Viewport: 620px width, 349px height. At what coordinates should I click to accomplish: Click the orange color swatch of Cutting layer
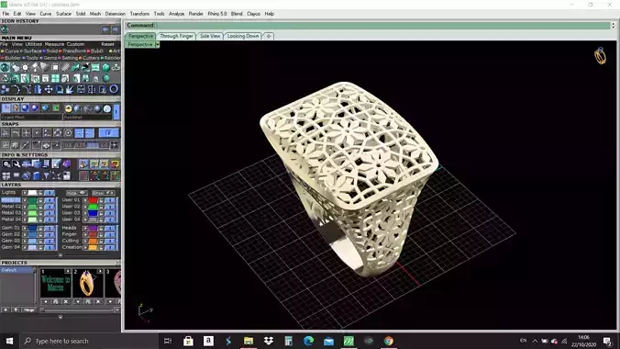point(93,241)
